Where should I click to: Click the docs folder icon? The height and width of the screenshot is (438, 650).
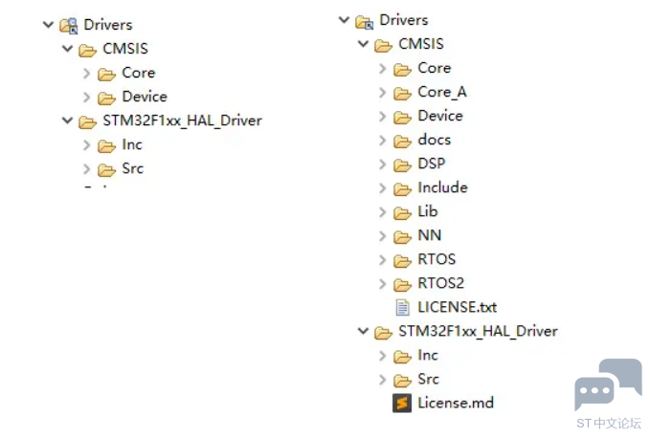(x=402, y=142)
